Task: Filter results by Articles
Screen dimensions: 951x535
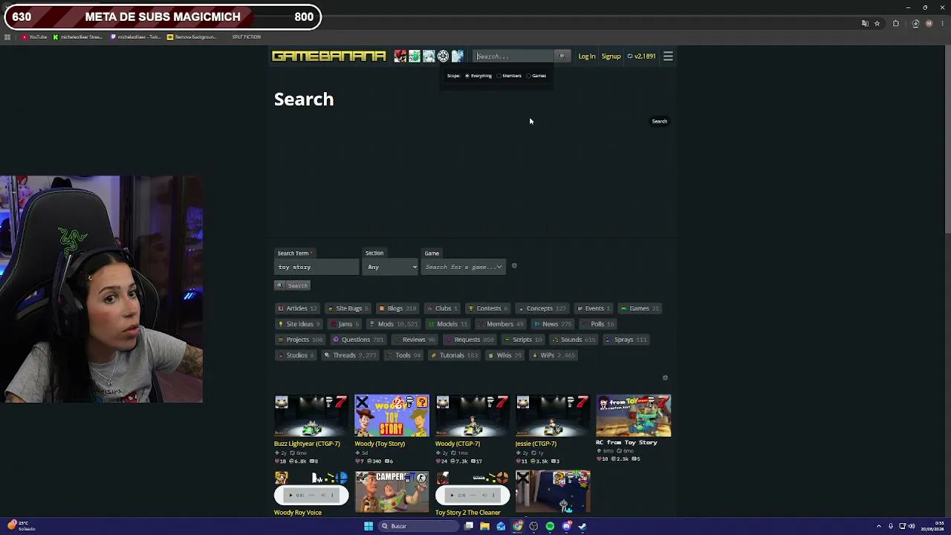Action: pos(297,308)
